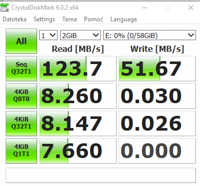
Task: Click the CrystalDiskMark app icon in title bar
Action: pyautogui.click(x=5, y=8)
